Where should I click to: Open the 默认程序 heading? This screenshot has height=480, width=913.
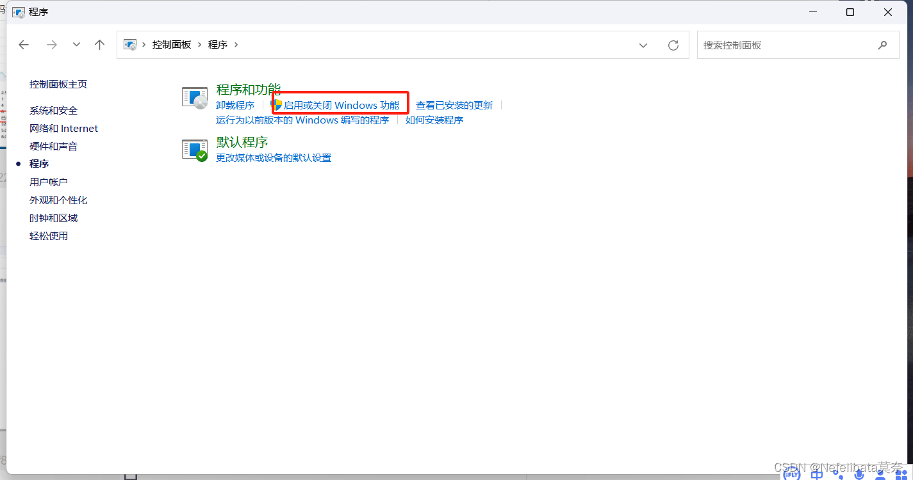[x=242, y=142]
